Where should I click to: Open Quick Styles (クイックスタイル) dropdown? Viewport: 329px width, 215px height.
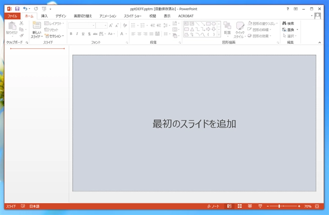(240, 30)
